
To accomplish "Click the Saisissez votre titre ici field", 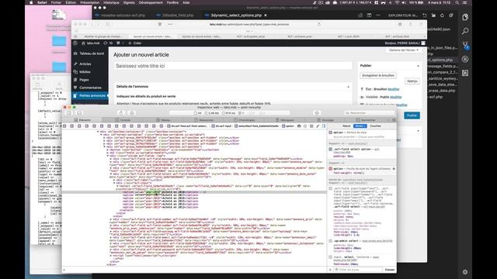I will 233,66.
